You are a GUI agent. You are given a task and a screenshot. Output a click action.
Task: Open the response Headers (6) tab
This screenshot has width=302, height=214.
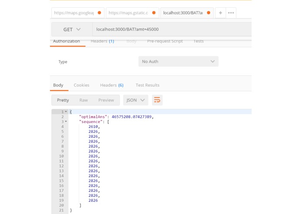pos(112,85)
